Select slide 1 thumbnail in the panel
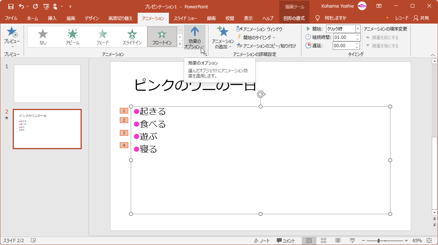Viewport: 438px width, 245px height. pos(47,83)
